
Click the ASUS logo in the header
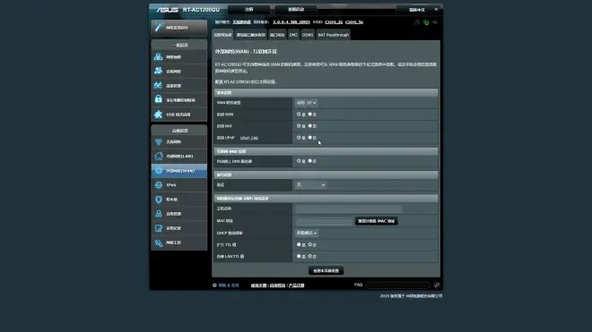coord(167,10)
